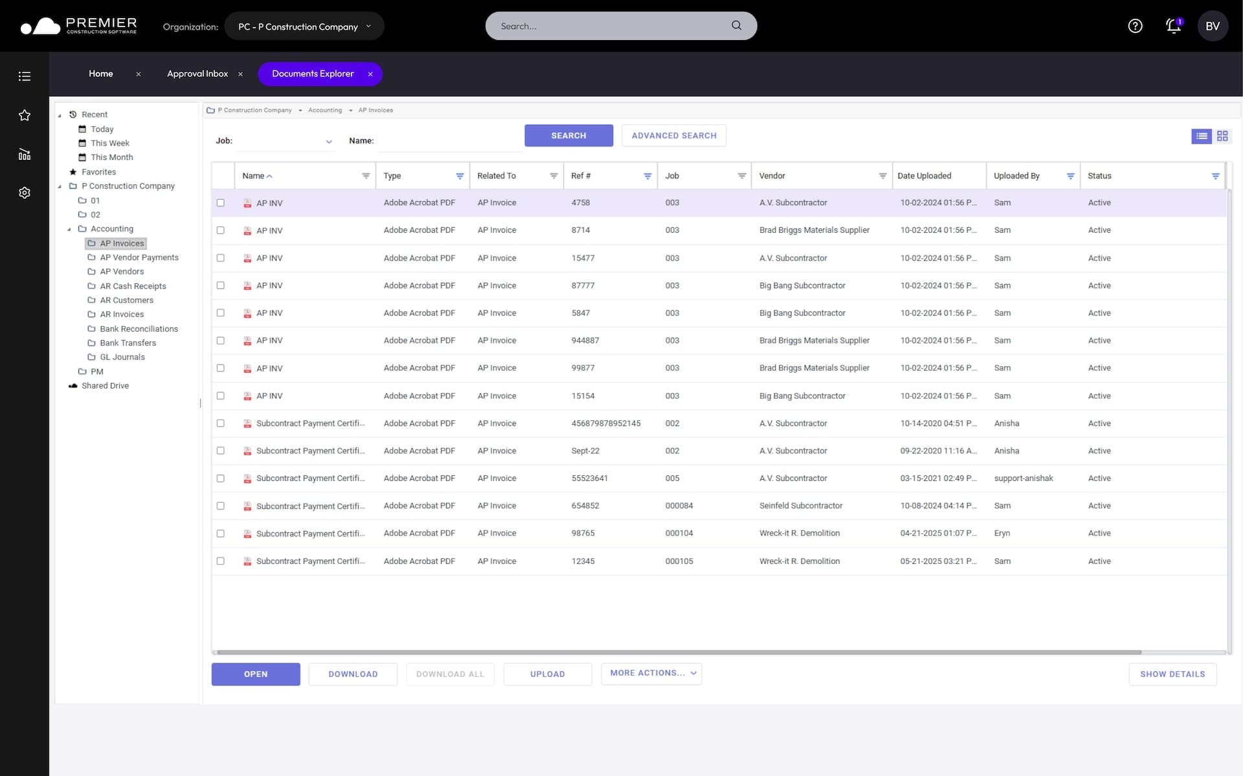Image resolution: width=1243 pixels, height=776 pixels.
Task: Click the Advanced Search button
Action: (674, 136)
